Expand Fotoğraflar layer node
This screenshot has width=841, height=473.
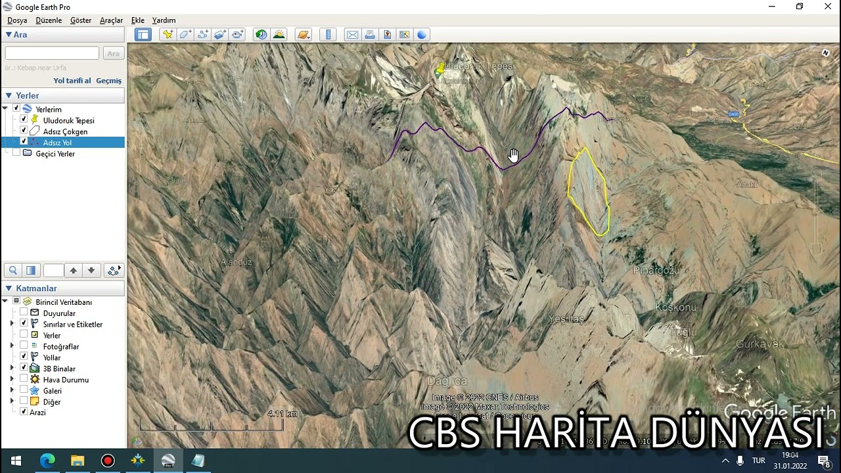tap(12, 346)
